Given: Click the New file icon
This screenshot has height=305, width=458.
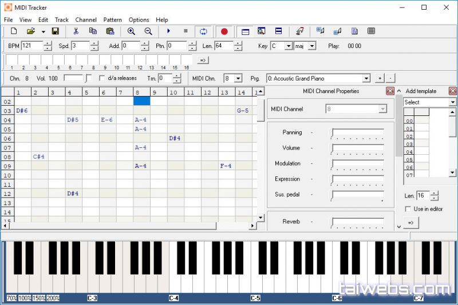Looking at the screenshot, I should [x=14, y=31].
